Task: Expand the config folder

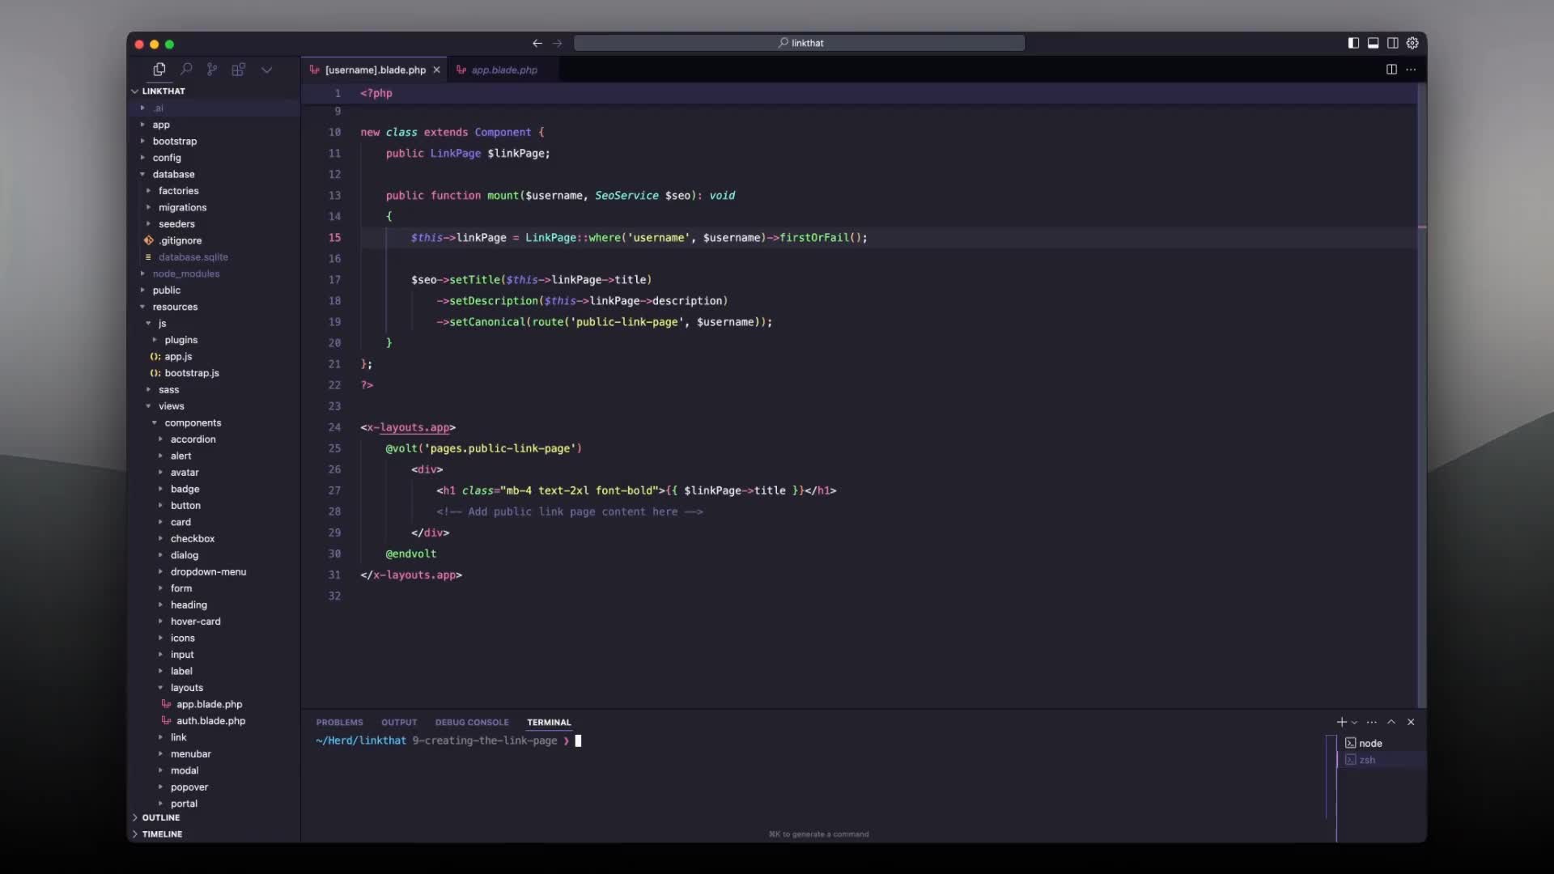Action: (214, 158)
